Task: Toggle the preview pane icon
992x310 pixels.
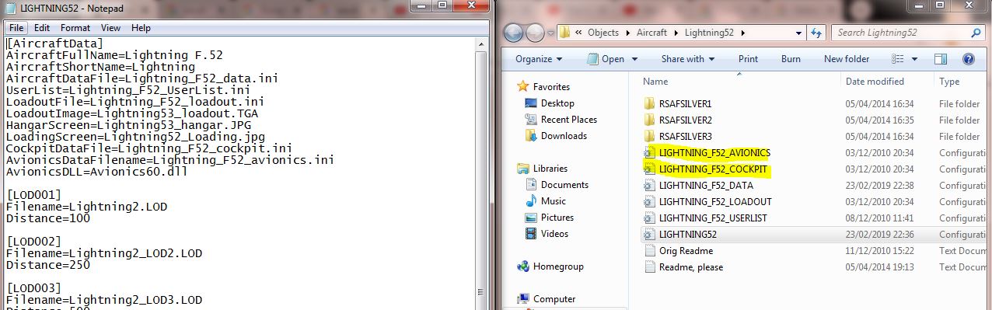Action: pyautogui.click(x=940, y=58)
